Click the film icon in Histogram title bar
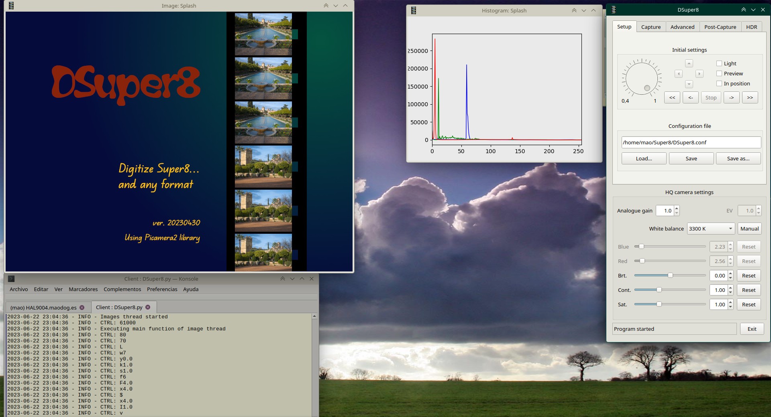Image resolution: width=771 pixels, height=417 pixels. [x=414, y=10]
